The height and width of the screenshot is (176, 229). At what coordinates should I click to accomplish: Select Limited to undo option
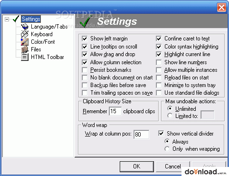tap(170, 116)
